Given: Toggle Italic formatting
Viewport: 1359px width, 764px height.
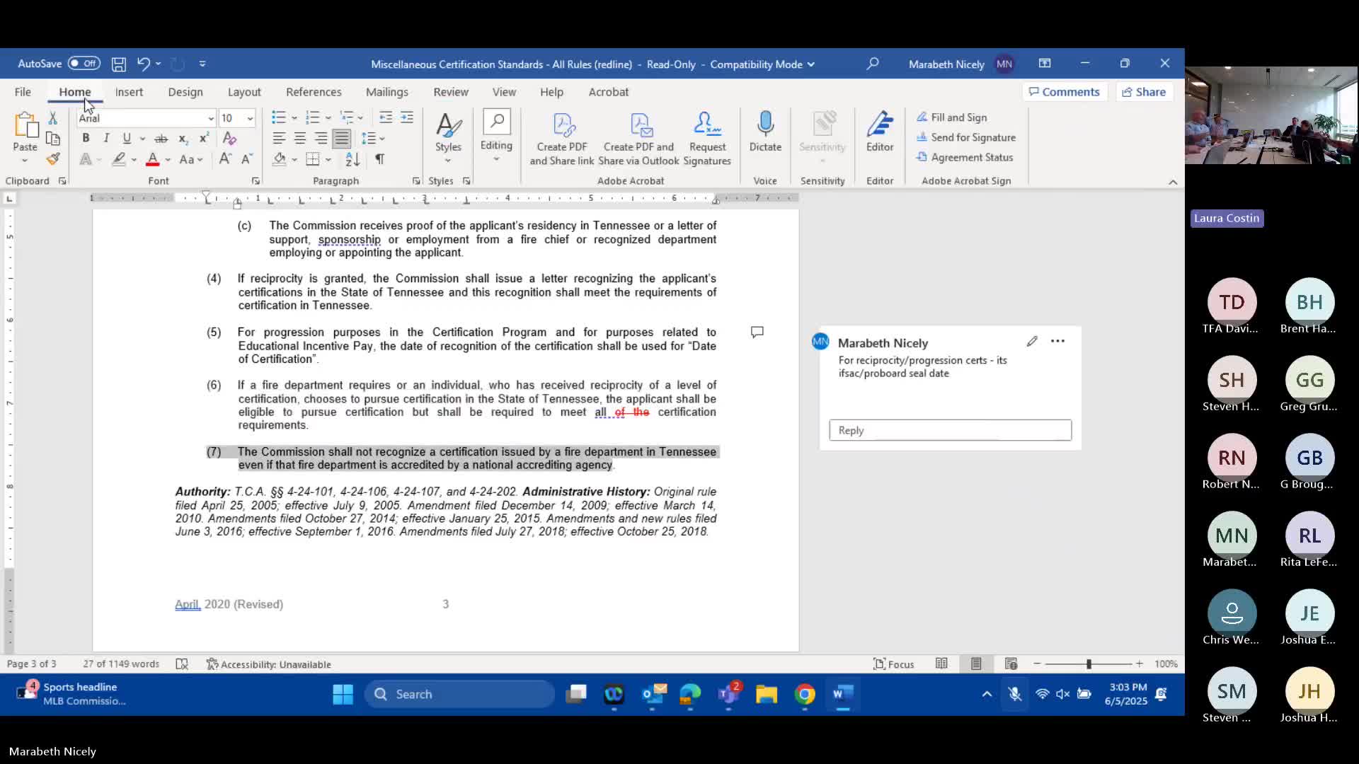Looking at the screenshot, I should pyautogui.click(x=106, y=138).
